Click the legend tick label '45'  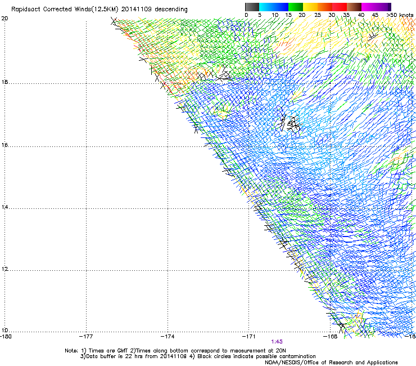(x=375, y=15)
